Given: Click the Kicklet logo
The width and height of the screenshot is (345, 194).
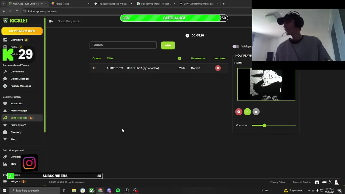Looking at the screenshot, I should coord(15,21).
